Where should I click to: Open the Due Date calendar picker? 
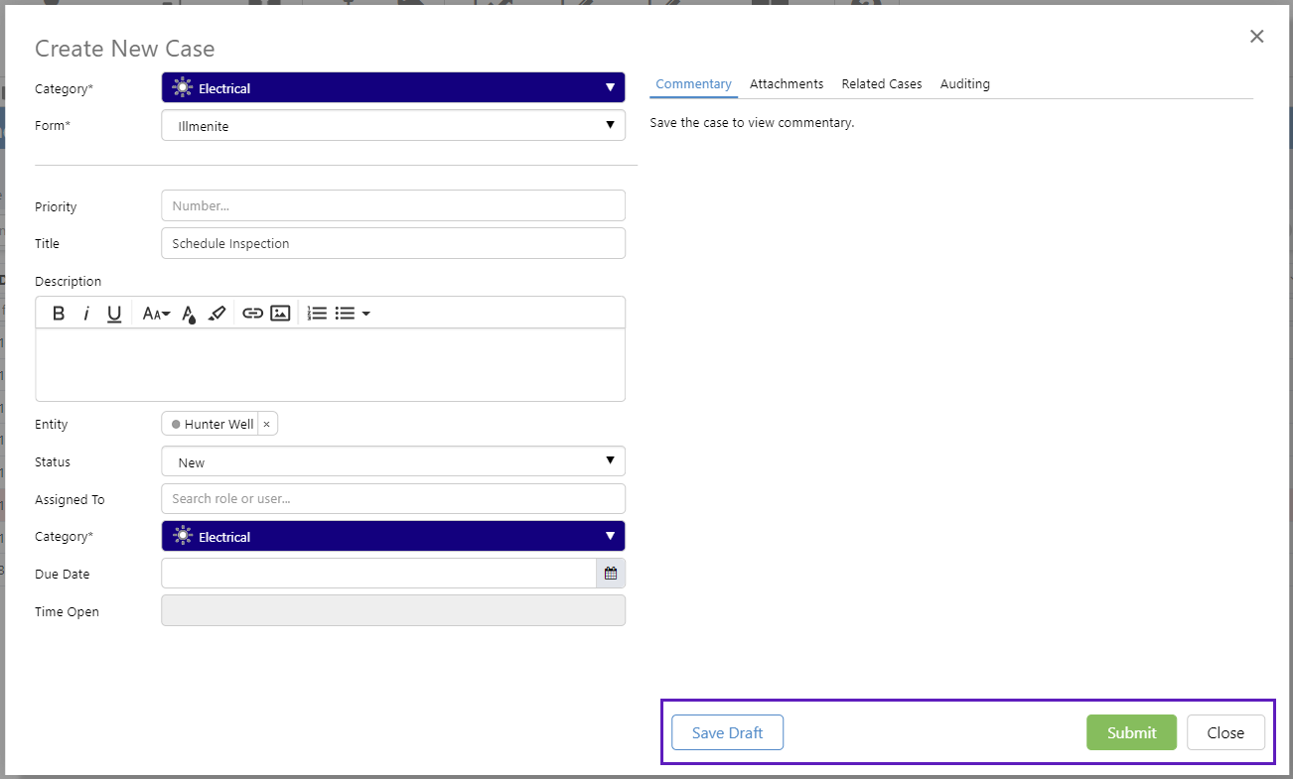click(x=611, y=574)
